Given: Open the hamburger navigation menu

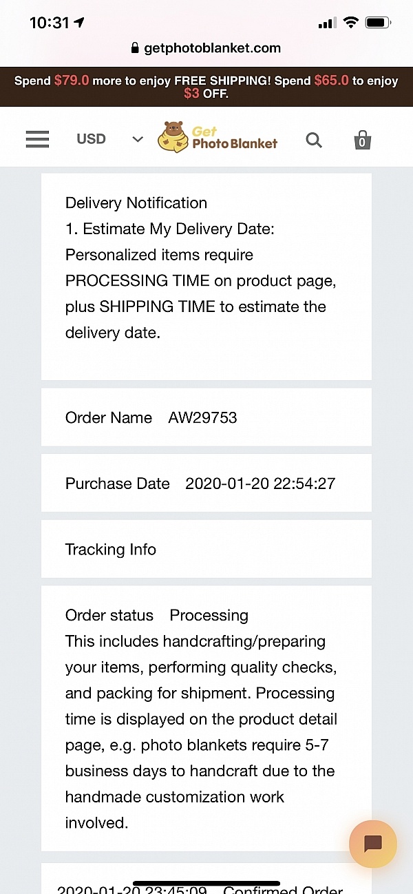Looking at the screenshot, I should tap(37, 139).
